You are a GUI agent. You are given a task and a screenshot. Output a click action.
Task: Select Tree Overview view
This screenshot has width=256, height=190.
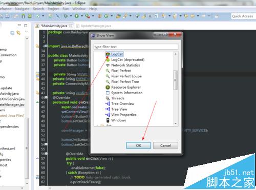tap(120, 103)
